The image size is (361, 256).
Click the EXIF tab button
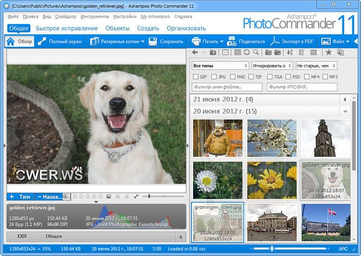[x=22, y=237]
